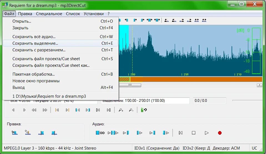Image resolution: width=266 pixels, height=154 pixels.
Task: Click single step back arrow icon
Action: 13,110
